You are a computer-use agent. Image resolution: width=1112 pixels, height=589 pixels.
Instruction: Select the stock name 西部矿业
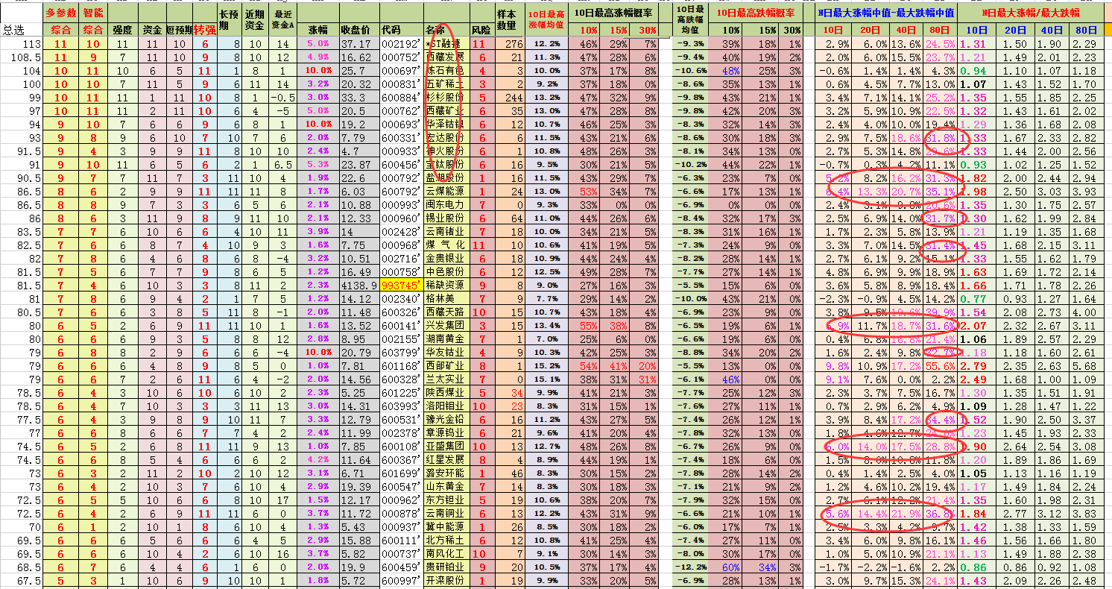click(x=446, y=366)
